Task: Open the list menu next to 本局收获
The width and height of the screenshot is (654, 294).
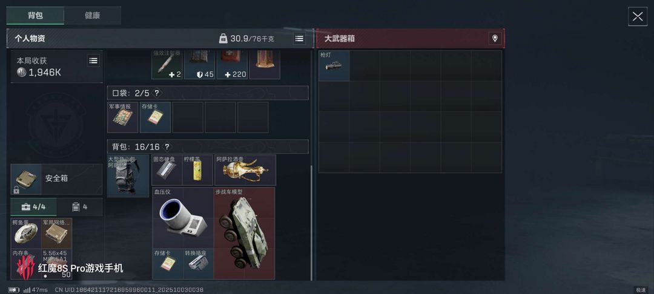Action: (93, 60)
